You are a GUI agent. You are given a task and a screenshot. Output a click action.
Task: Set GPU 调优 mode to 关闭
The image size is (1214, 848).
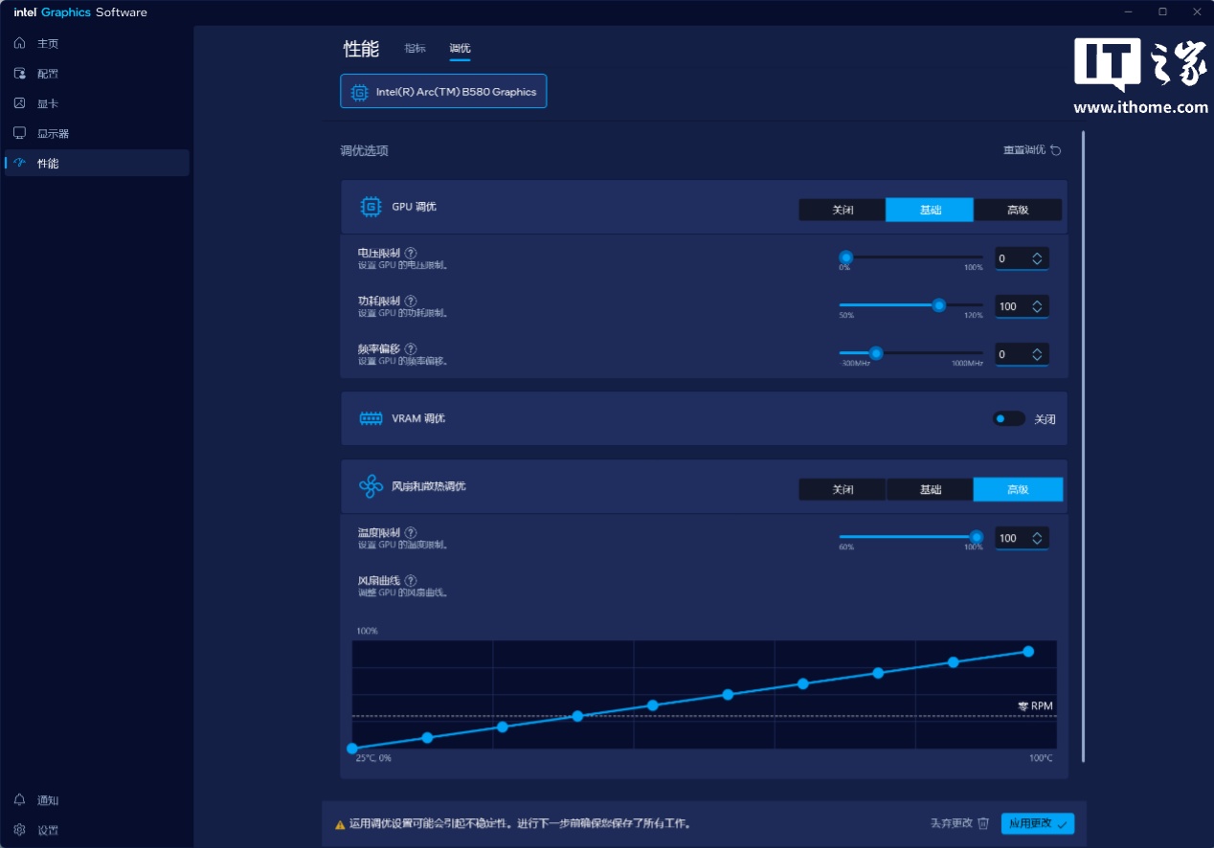(x=842, y=210)
